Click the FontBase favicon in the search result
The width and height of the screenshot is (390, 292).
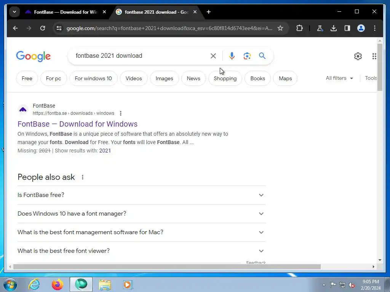coord(23,109)
